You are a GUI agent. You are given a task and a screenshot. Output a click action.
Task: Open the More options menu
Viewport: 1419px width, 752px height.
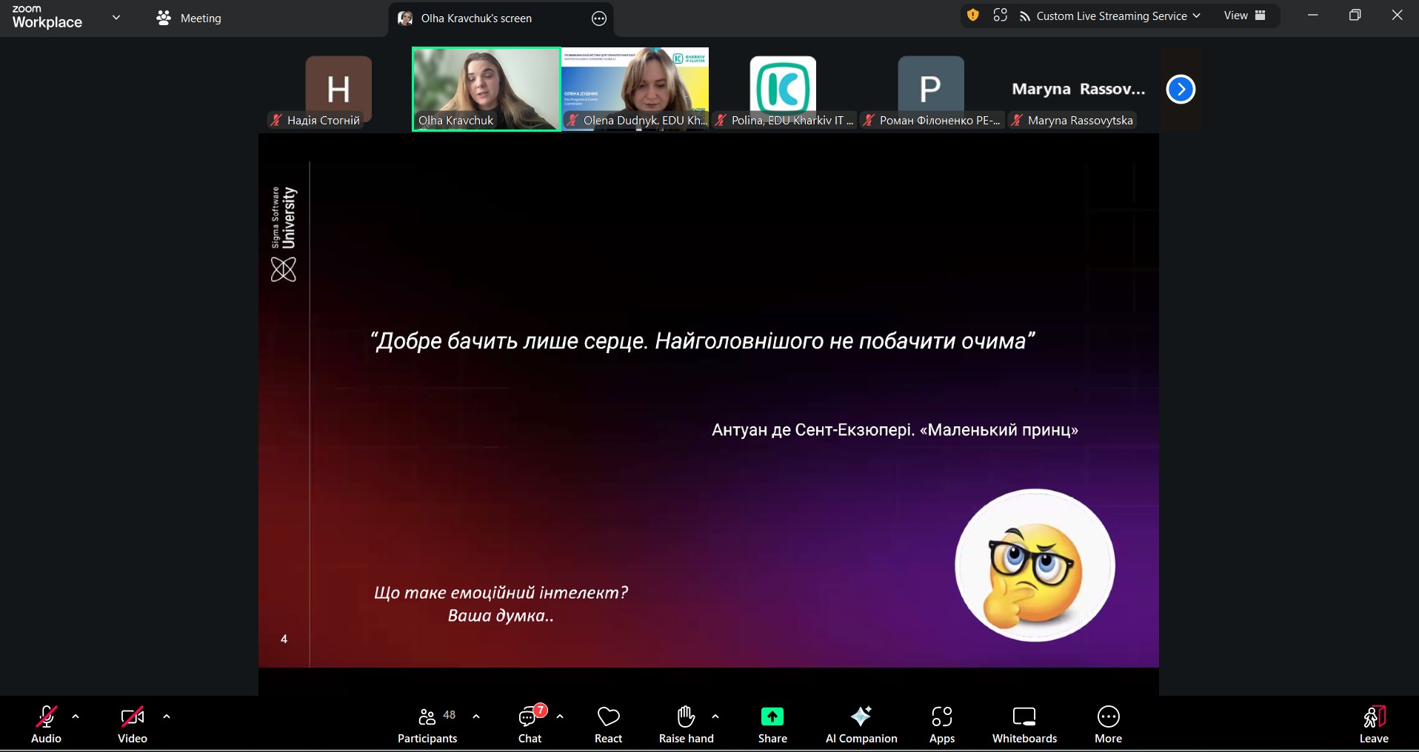pyautogui.click(x=1108, y=724)
